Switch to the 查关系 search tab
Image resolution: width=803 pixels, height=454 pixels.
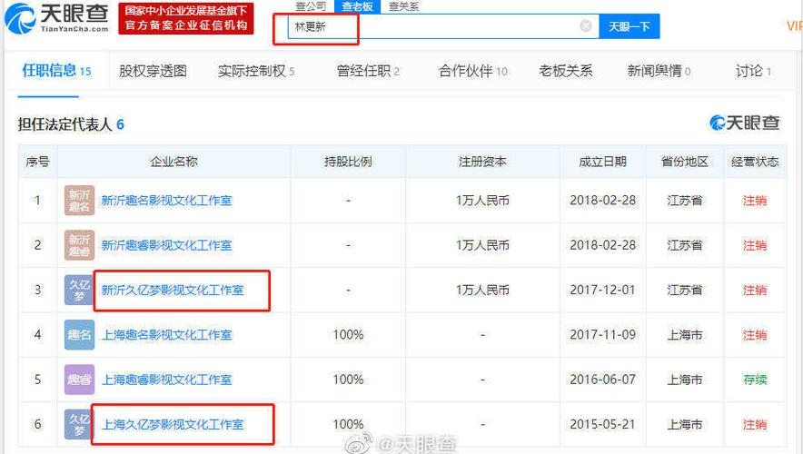pyautogui.click(x=404, y=6)
